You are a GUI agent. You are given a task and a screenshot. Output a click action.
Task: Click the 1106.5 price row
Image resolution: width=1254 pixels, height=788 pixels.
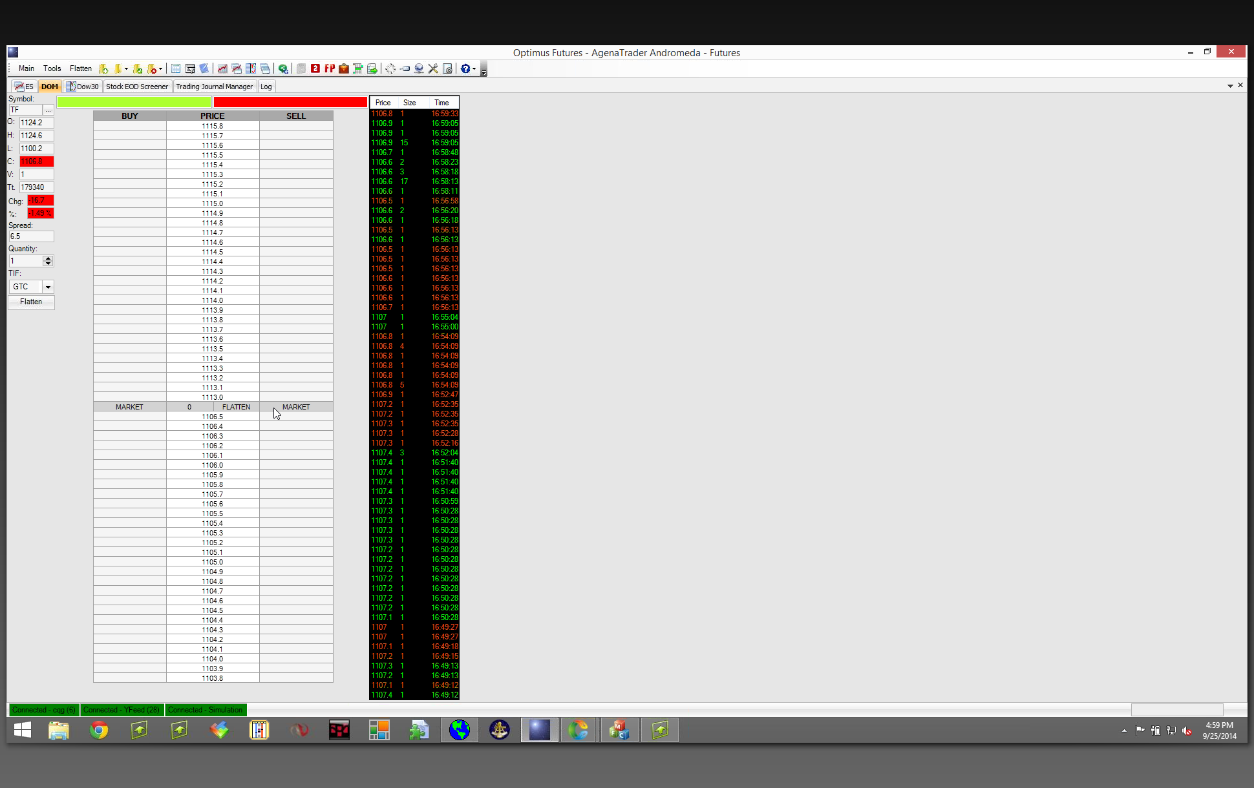pyautogui.click(x=213, y=417)
